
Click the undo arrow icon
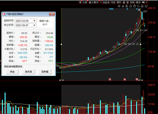coord(138,6)
